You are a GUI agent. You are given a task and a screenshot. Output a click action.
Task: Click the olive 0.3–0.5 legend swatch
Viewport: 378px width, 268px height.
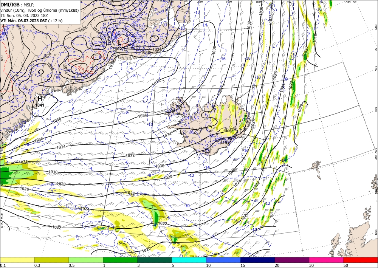point(51,260)
